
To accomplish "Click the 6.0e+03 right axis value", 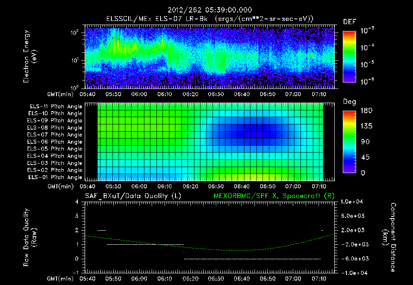I will 353,216.
